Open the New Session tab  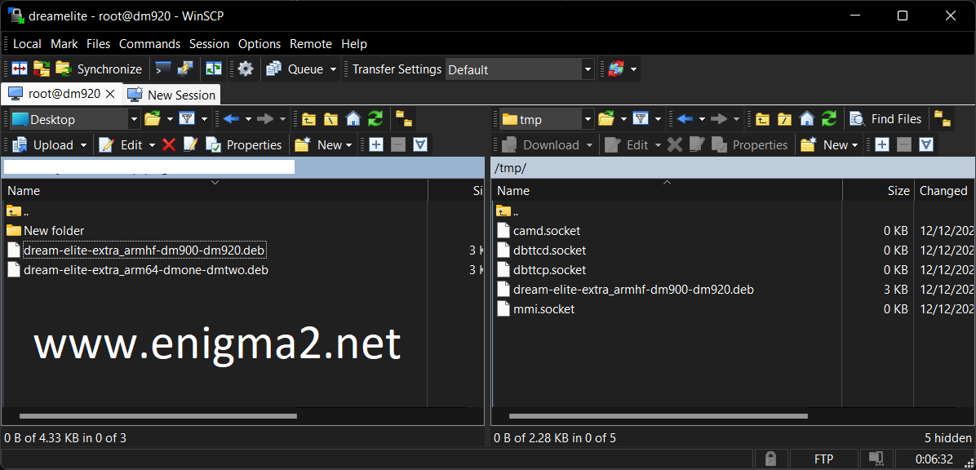point(172,95)
